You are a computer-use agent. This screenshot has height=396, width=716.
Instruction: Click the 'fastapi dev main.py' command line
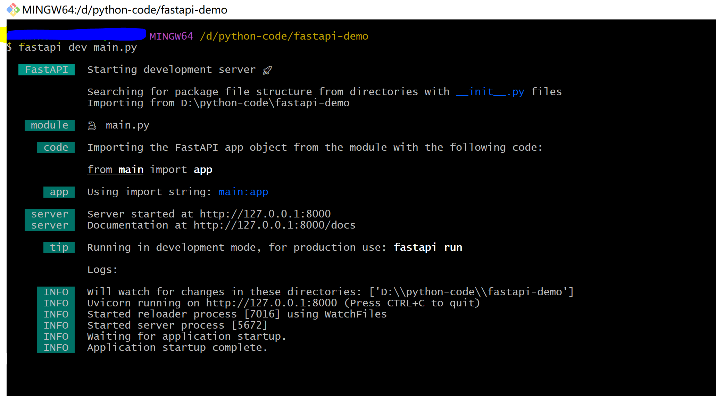pos(78,47)
